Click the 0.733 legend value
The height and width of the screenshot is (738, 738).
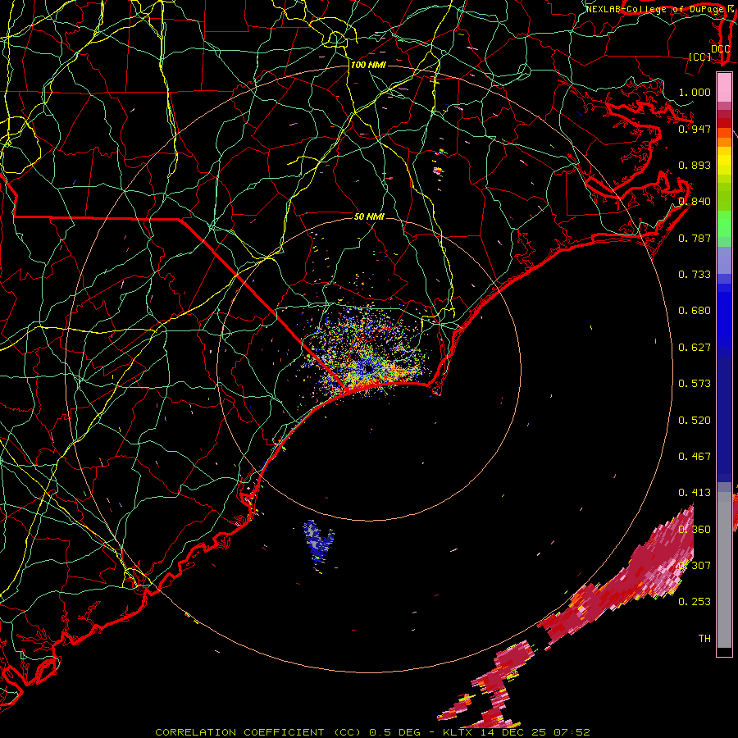coord(695,274)
